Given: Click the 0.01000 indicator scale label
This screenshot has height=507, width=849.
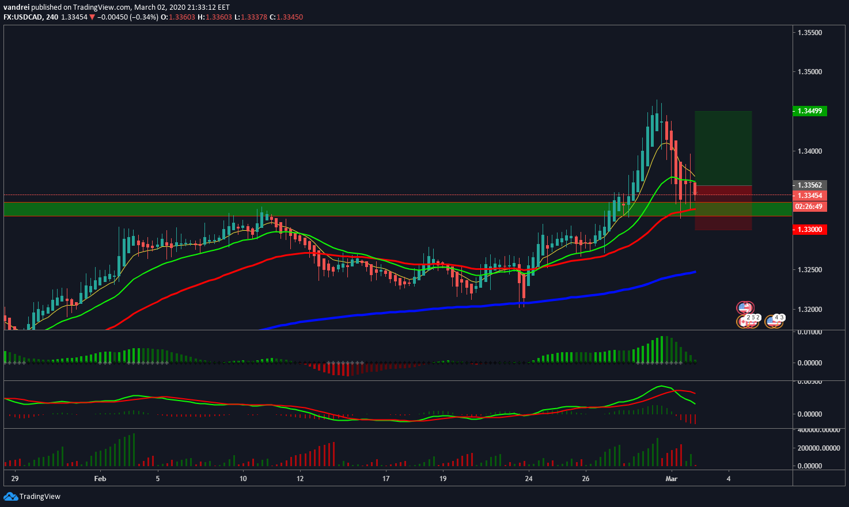Looking at the screenshot, I should tap(810, 332).
